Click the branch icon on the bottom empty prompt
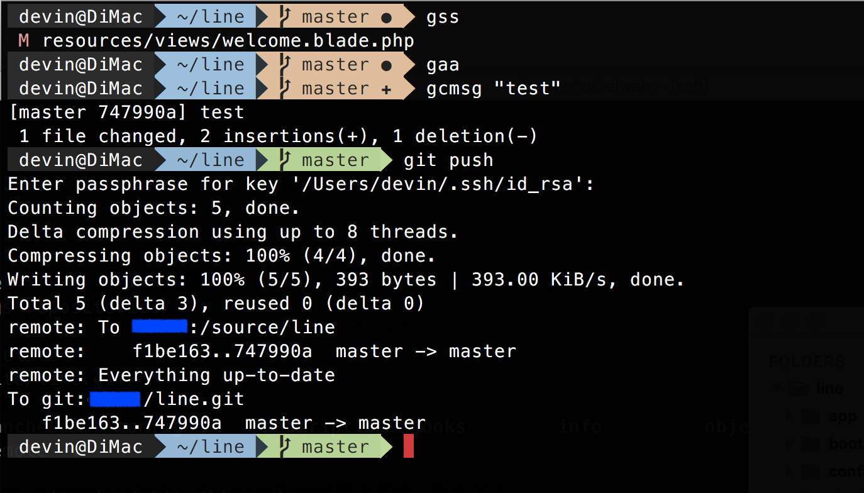Image resolution: width=864 pixels, height=493 pixels. coord(284,446)
